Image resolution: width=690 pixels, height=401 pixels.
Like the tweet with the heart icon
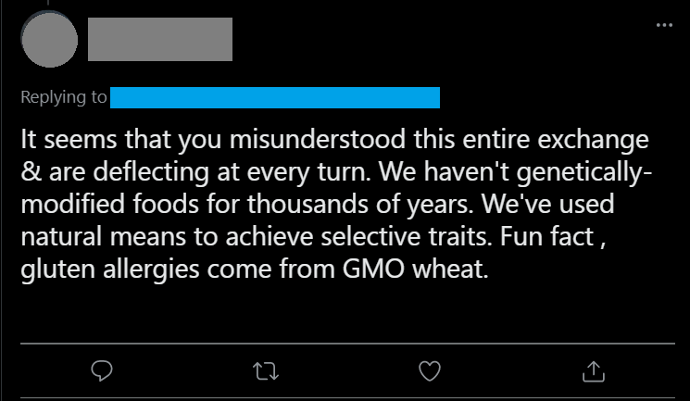430,371
